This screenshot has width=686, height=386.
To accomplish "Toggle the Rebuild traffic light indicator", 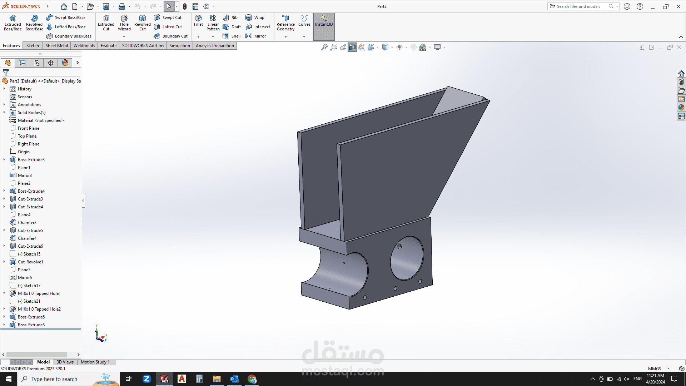I will (x=185, y=6).
